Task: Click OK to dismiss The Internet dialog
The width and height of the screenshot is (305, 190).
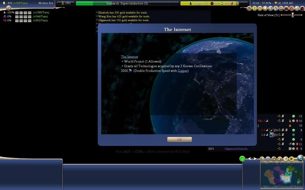Action: coord(180,140)
